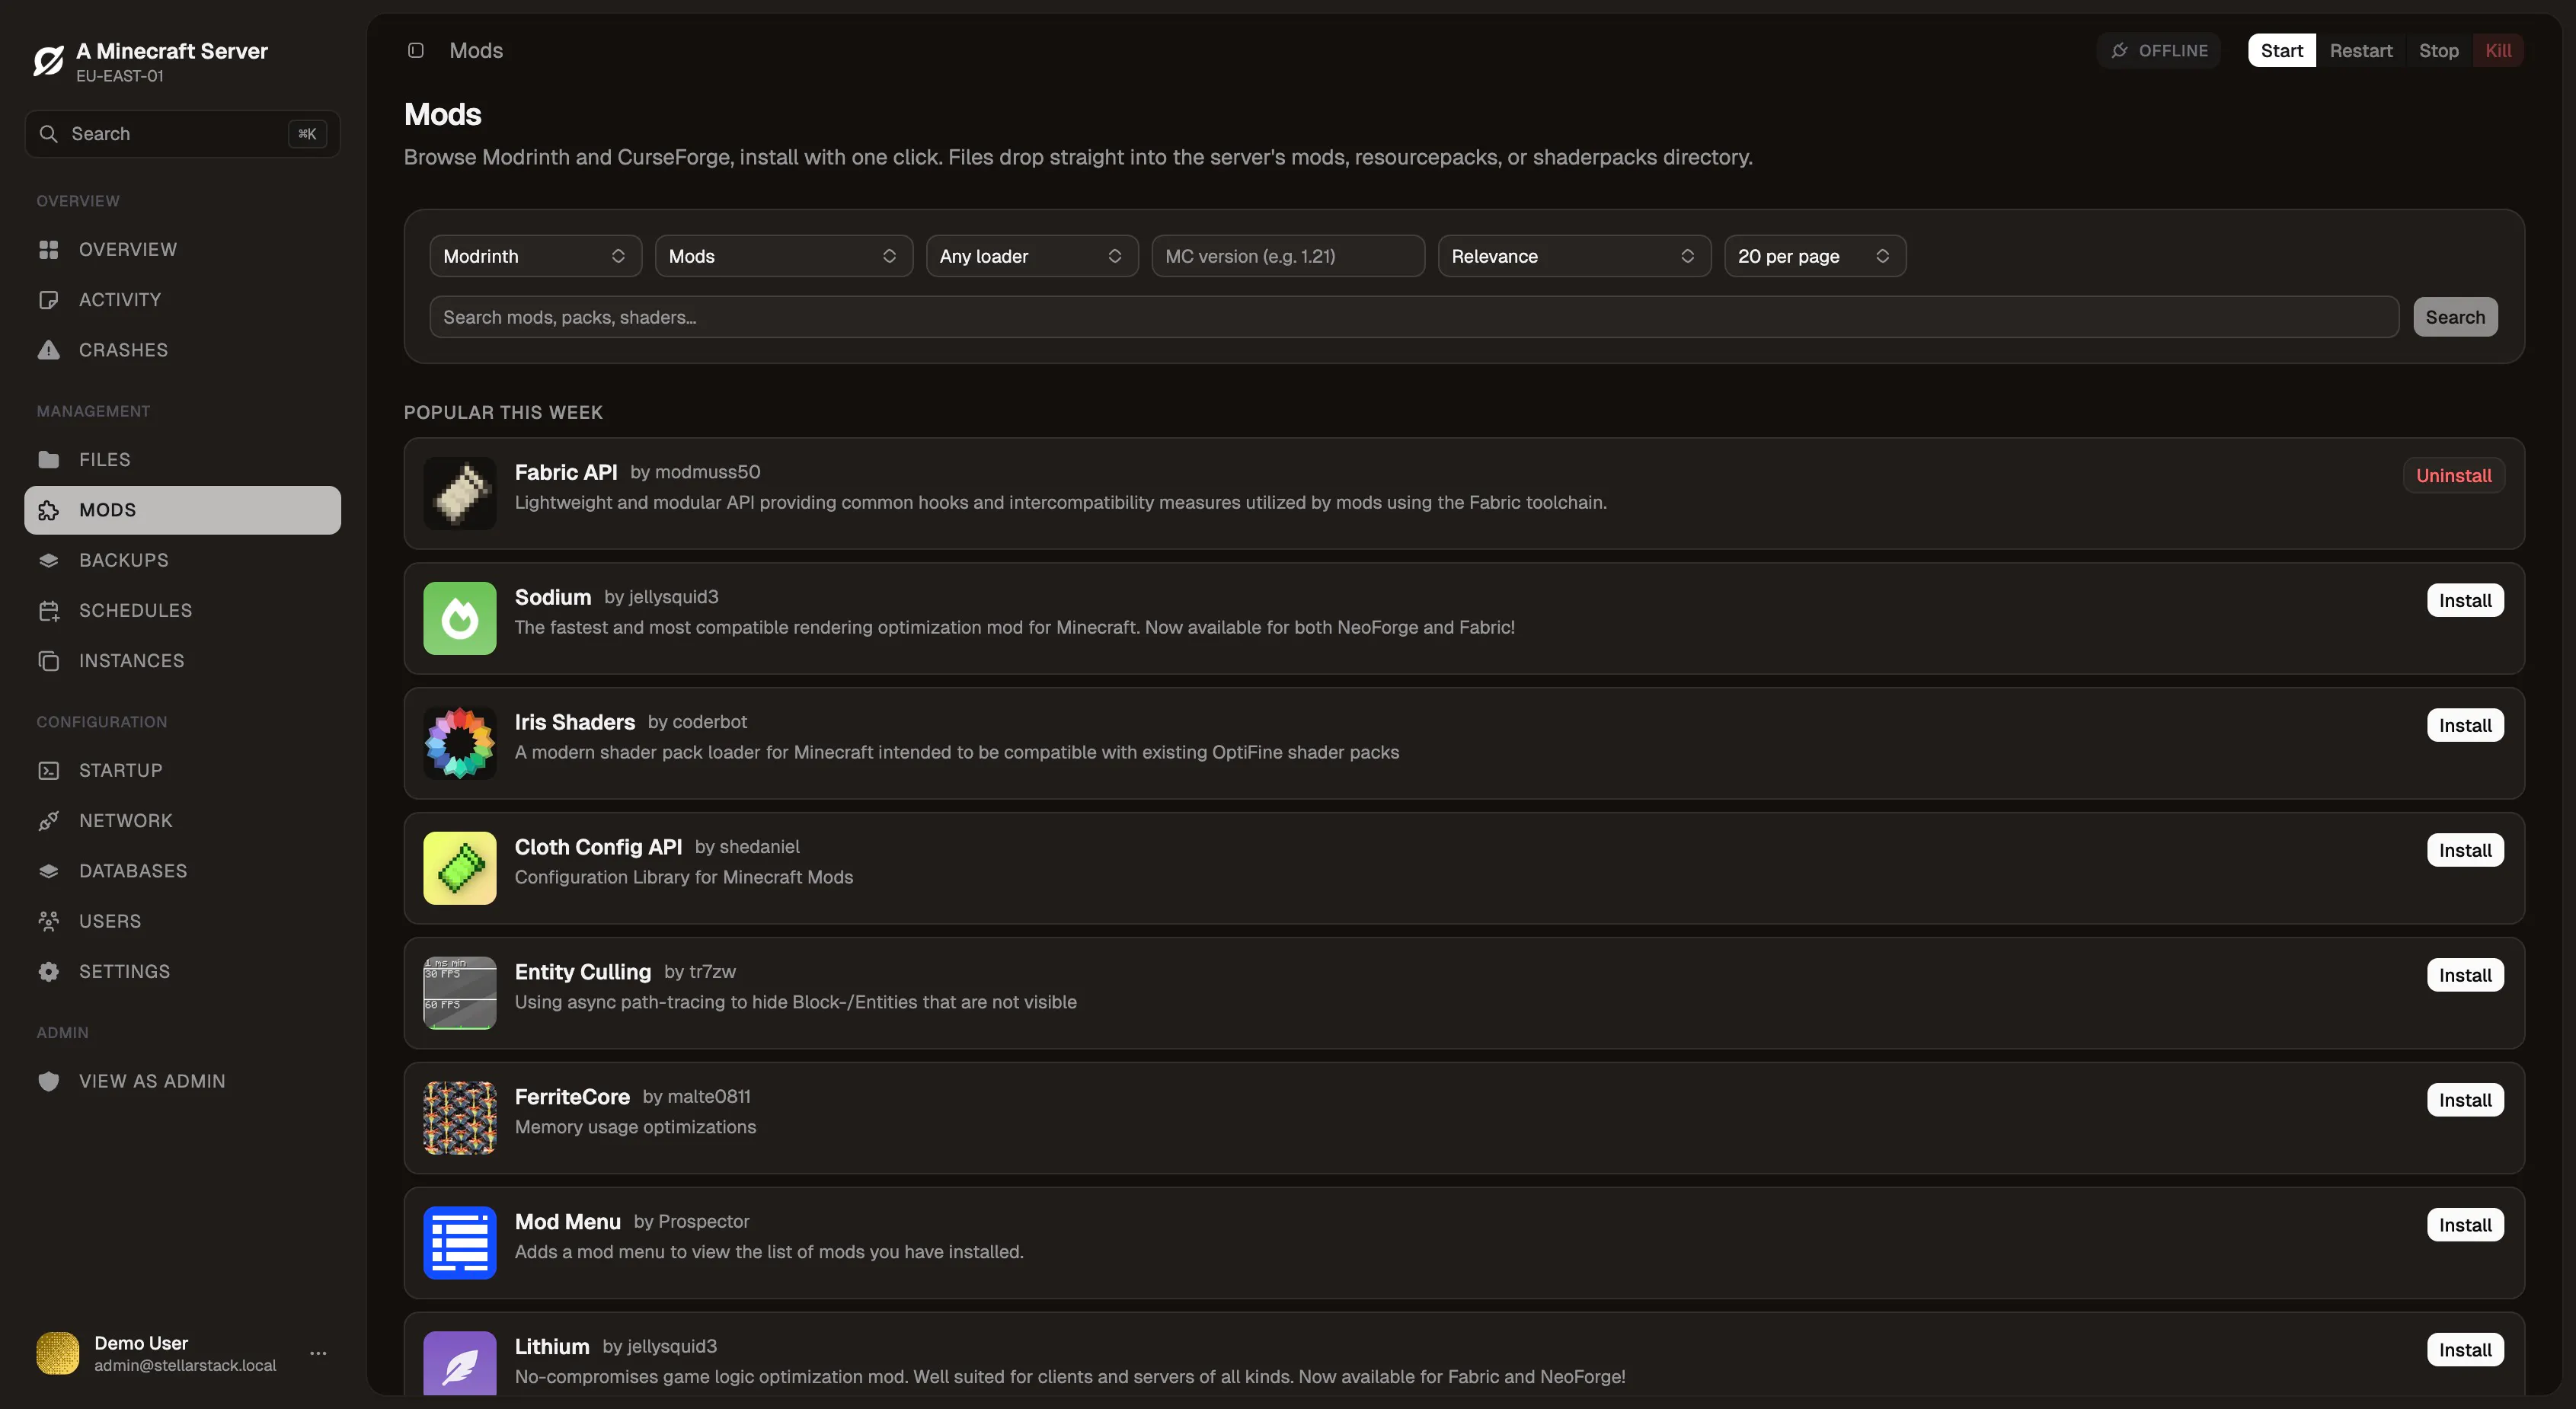
Task: Install Iris Shaders
Action: coord(2465,725)
